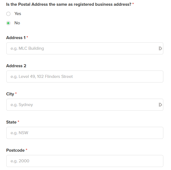Click the 'State' field label

coord(11,122)
